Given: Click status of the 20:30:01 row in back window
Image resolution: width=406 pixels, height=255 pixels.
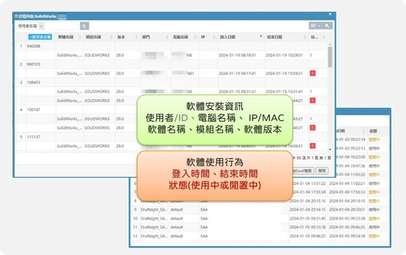Looking at the screenshot, I should [x=374, y=210].
